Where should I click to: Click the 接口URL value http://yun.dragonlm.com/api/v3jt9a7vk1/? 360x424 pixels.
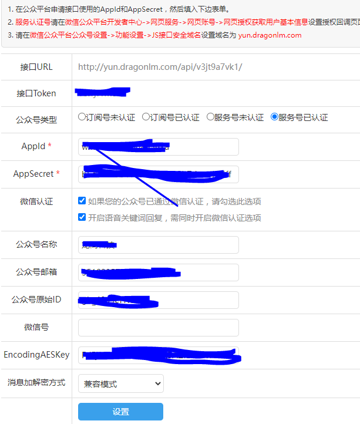(160, 67)
